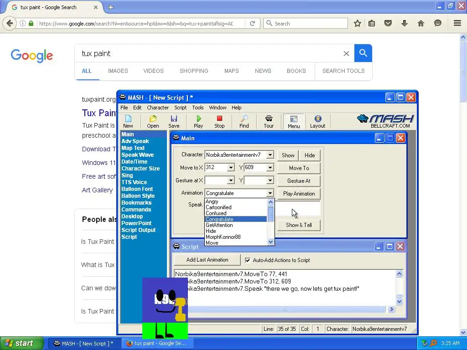Image resolution: width=467 pixels, height=350 pixels.
Task: Select GetAttention in the animation list
Action: [x=219, y=225]
